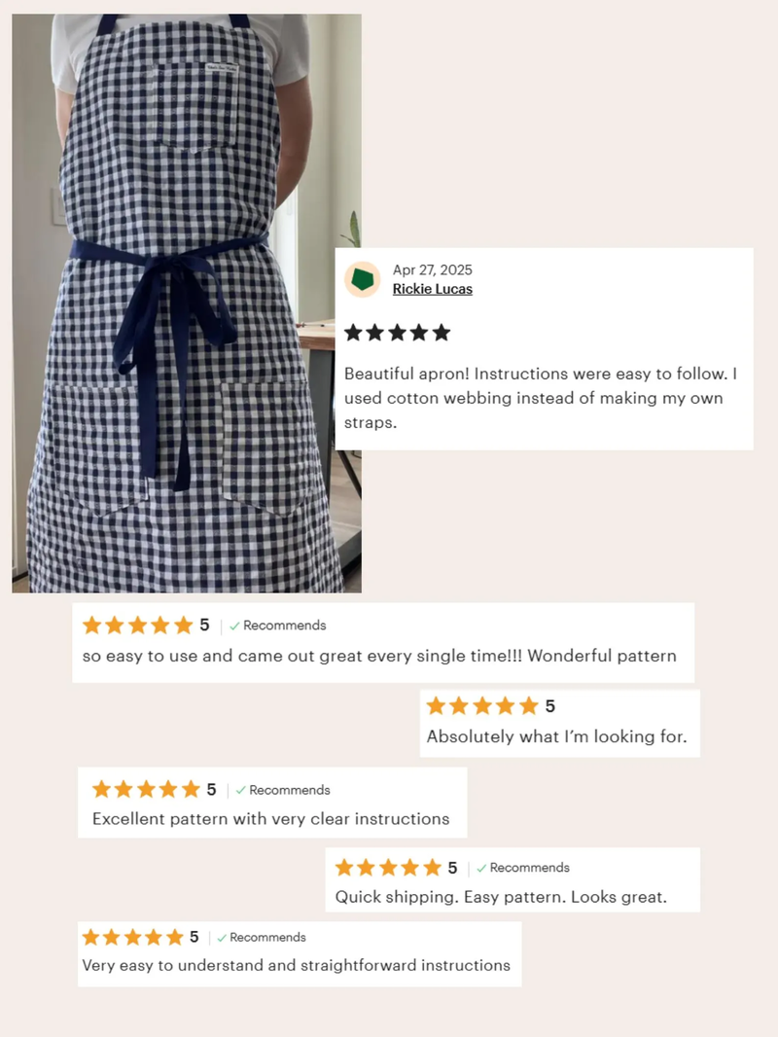Click the 'Beautiful apron!' review text
Viewport: 778px width, 1037px height.
[x=541, y=398]
